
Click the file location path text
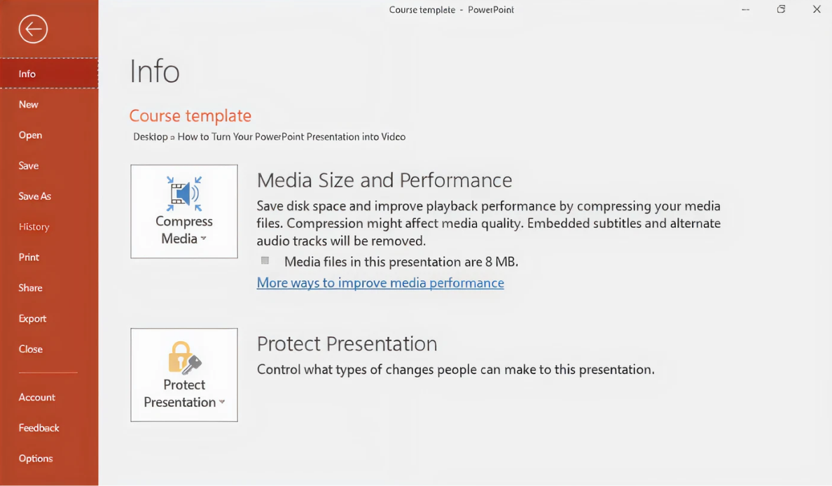point(270,137)
